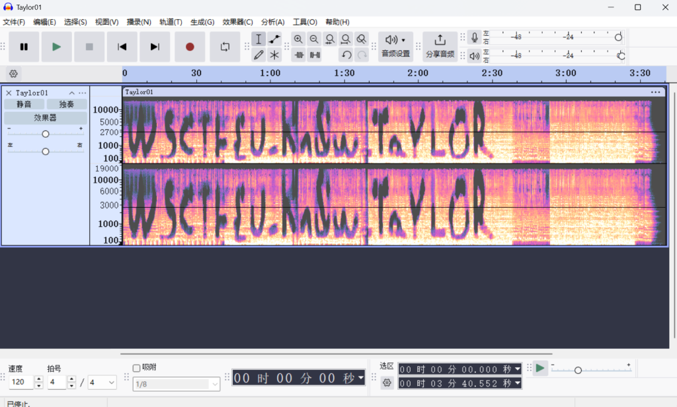Click the 2:30 mark on timeline ruler
Viewport: 677px width, 407px height.
point(492,73)
